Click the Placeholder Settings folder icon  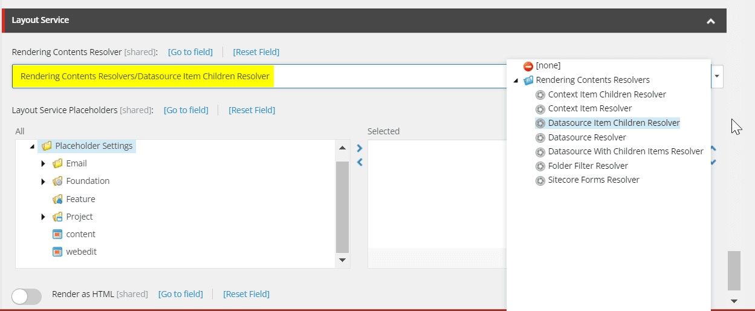point(47,146)
